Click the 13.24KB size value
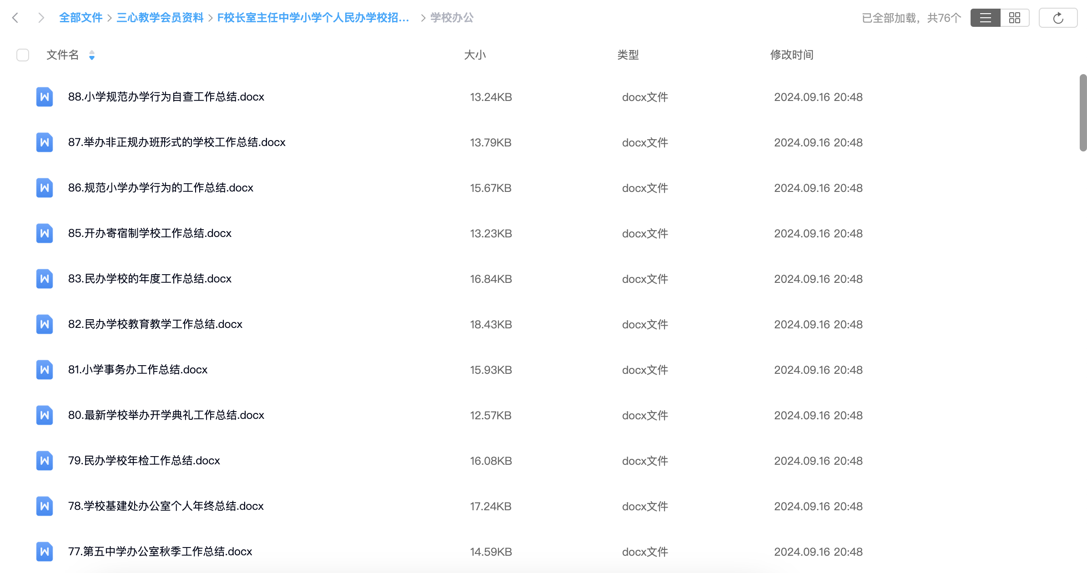 tap(491, 97)
